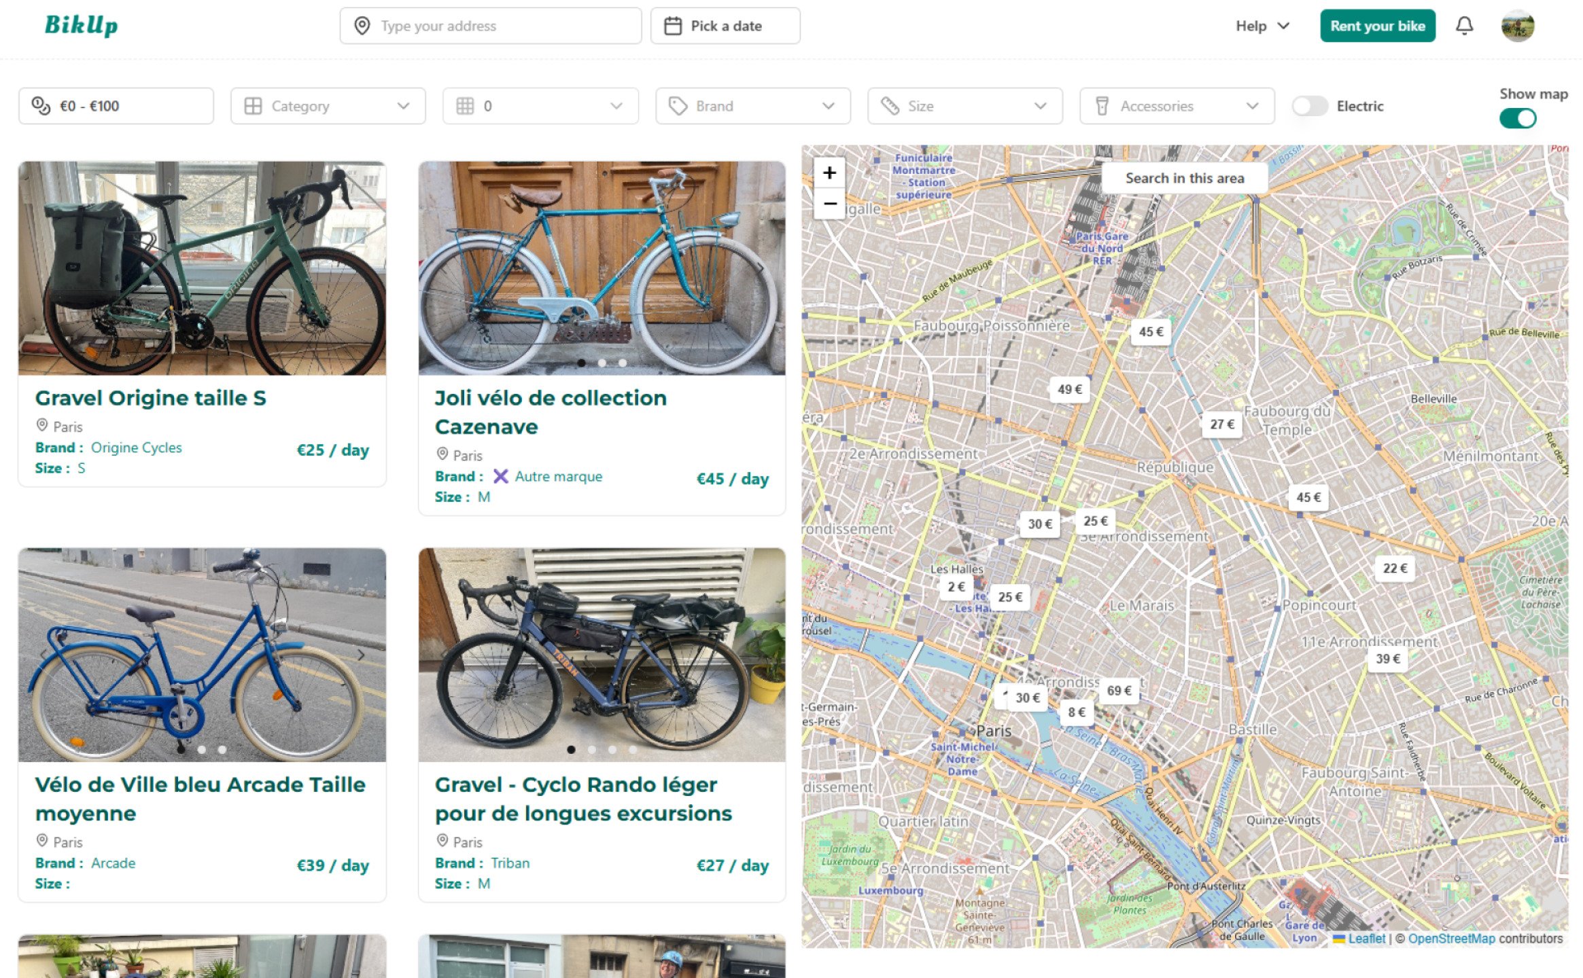Click the scale icon in the price filter
Screen dimensions: 1583x978
[41, 105]
